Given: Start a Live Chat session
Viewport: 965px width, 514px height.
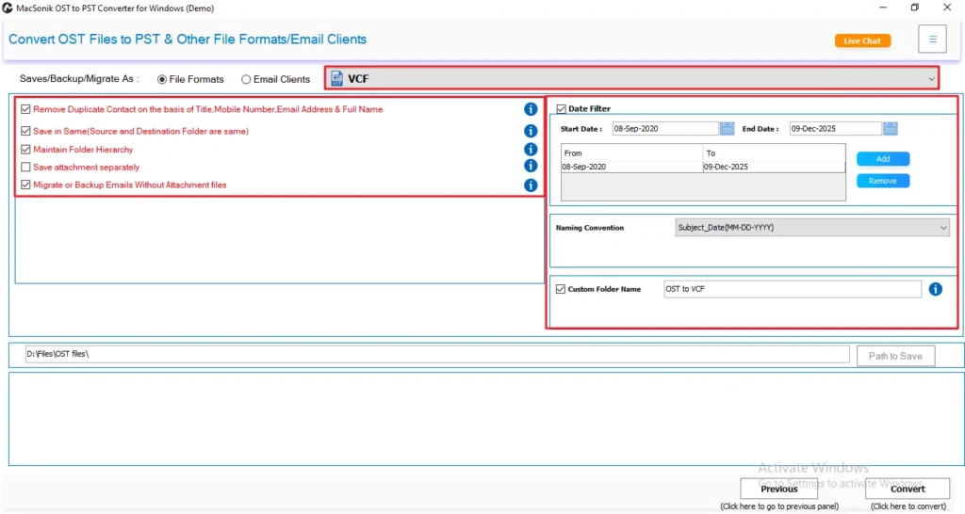Looking at the screenshot, I should tap(861, 40).
